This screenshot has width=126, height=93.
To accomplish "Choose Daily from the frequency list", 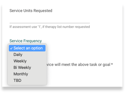I will pos(27,55).
